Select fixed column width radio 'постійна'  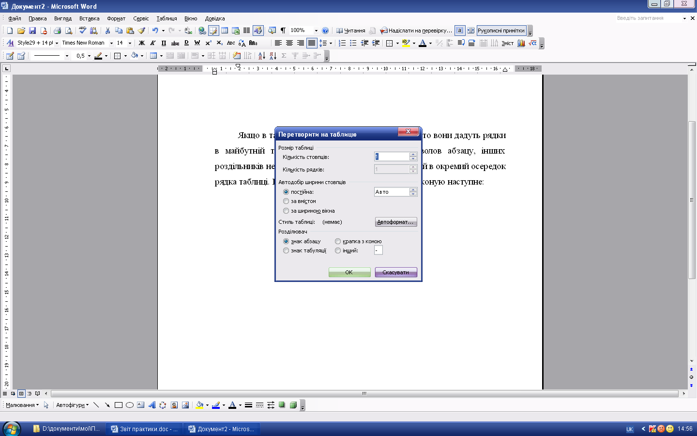[x=286, y=192]
